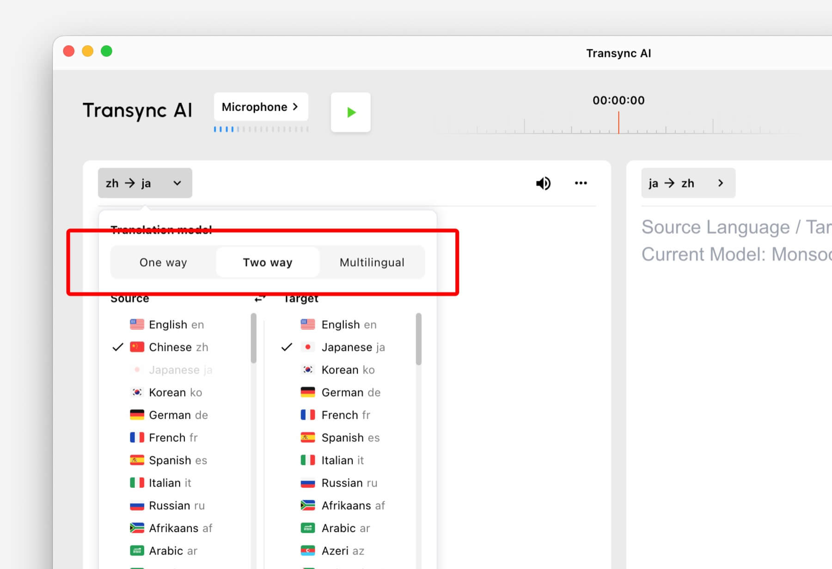This screenshot has width=832, height=569.
Task: Select the Two way translation mode
Action: tap(268, 262)
